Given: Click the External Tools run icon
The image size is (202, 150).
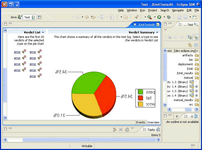Looking at the screenshot, I should coord(150,17).
